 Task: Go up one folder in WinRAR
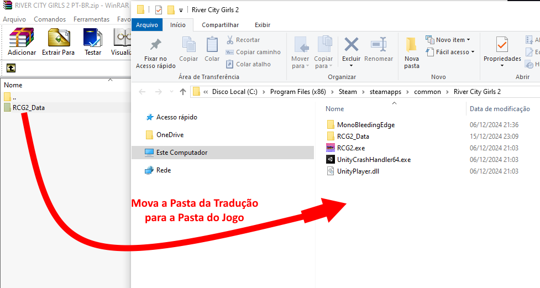(x=11, y=68)
